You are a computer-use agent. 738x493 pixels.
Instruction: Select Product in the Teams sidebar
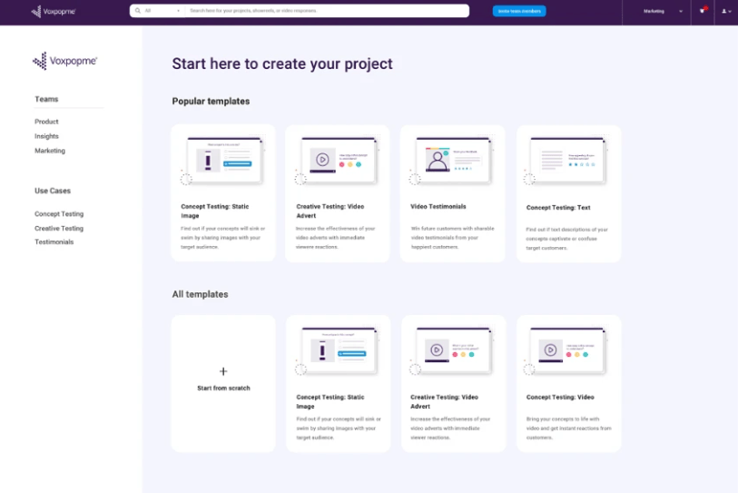(x=46, y=122)
